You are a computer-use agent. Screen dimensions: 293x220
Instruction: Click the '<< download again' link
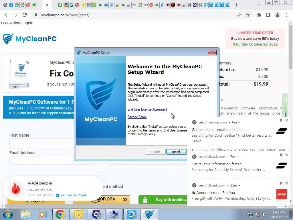click(x=17, y=23)
